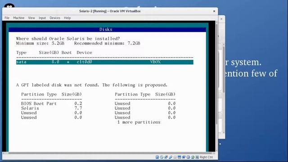288x162 pixels.
Task: Click the '1 more partitions' text
Action: (139, 122)
